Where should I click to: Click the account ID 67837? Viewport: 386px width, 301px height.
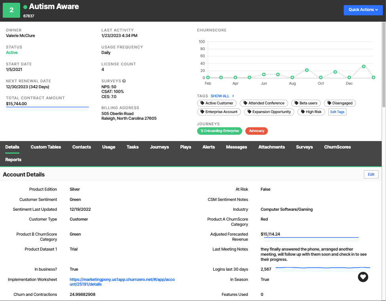(29, 16)
